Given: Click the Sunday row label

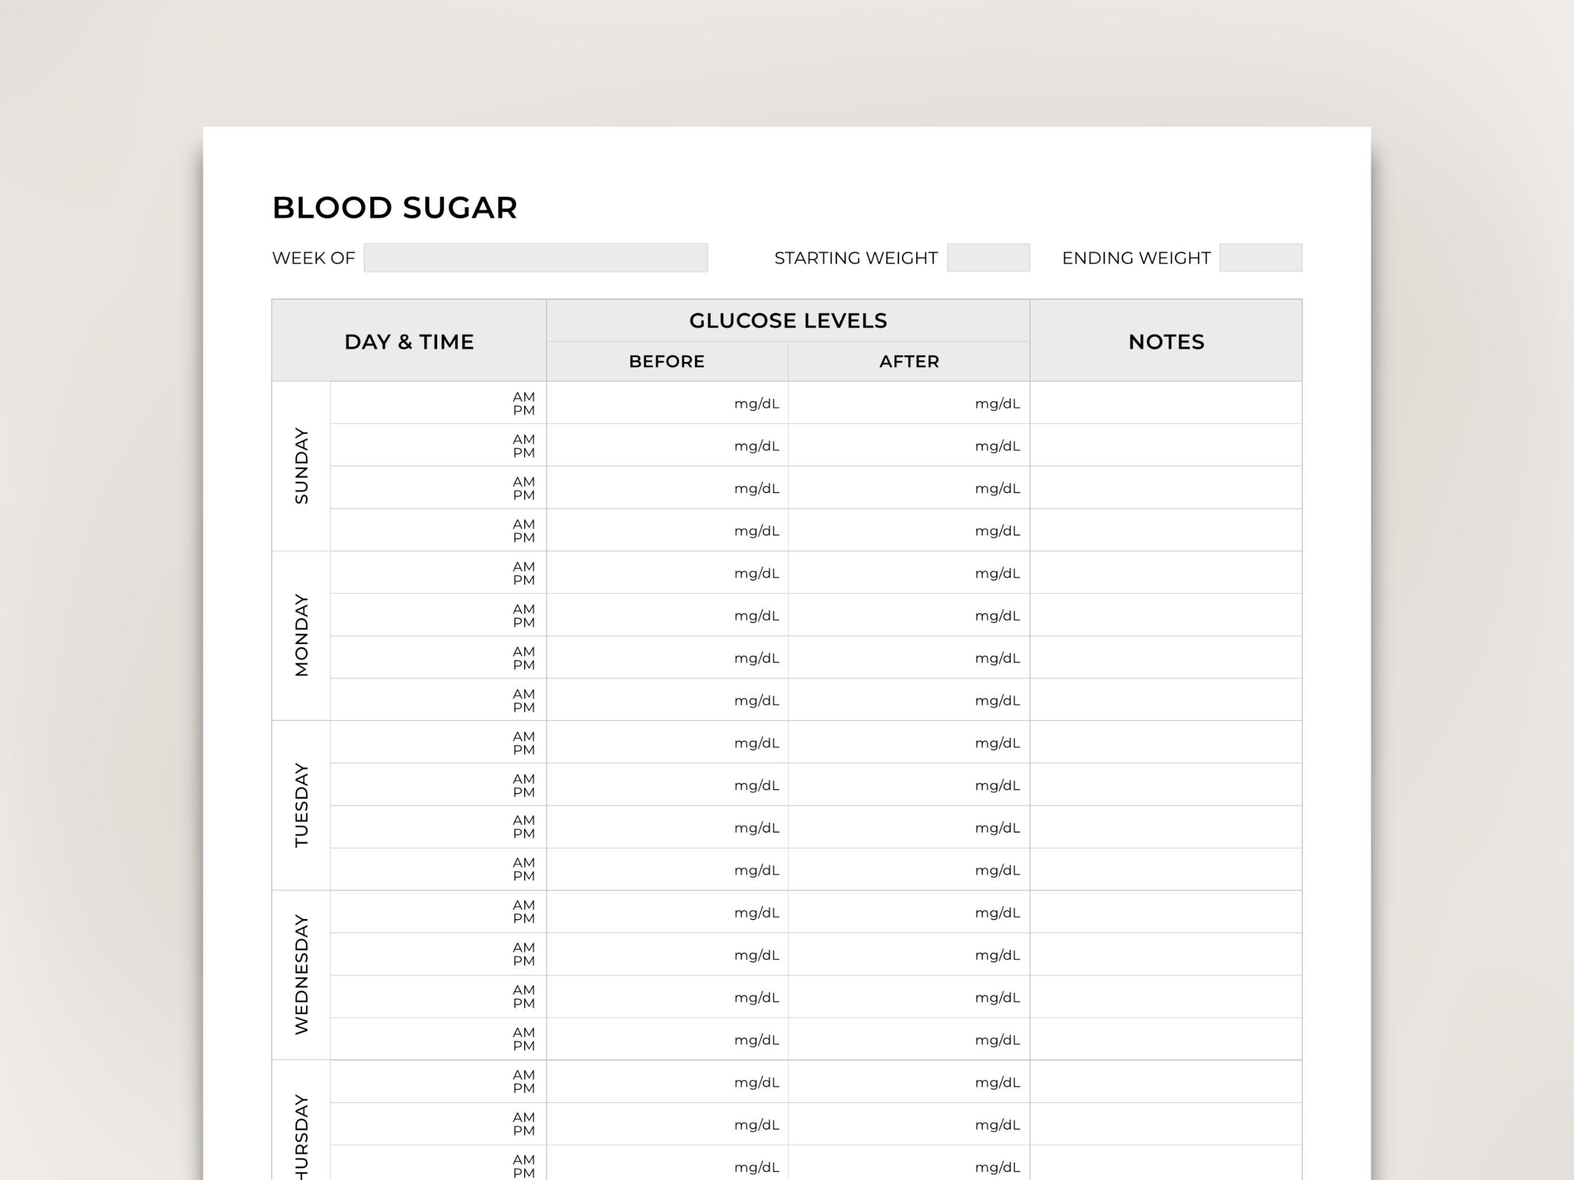Looking at the screenshot, I should (x=301, y=466).
